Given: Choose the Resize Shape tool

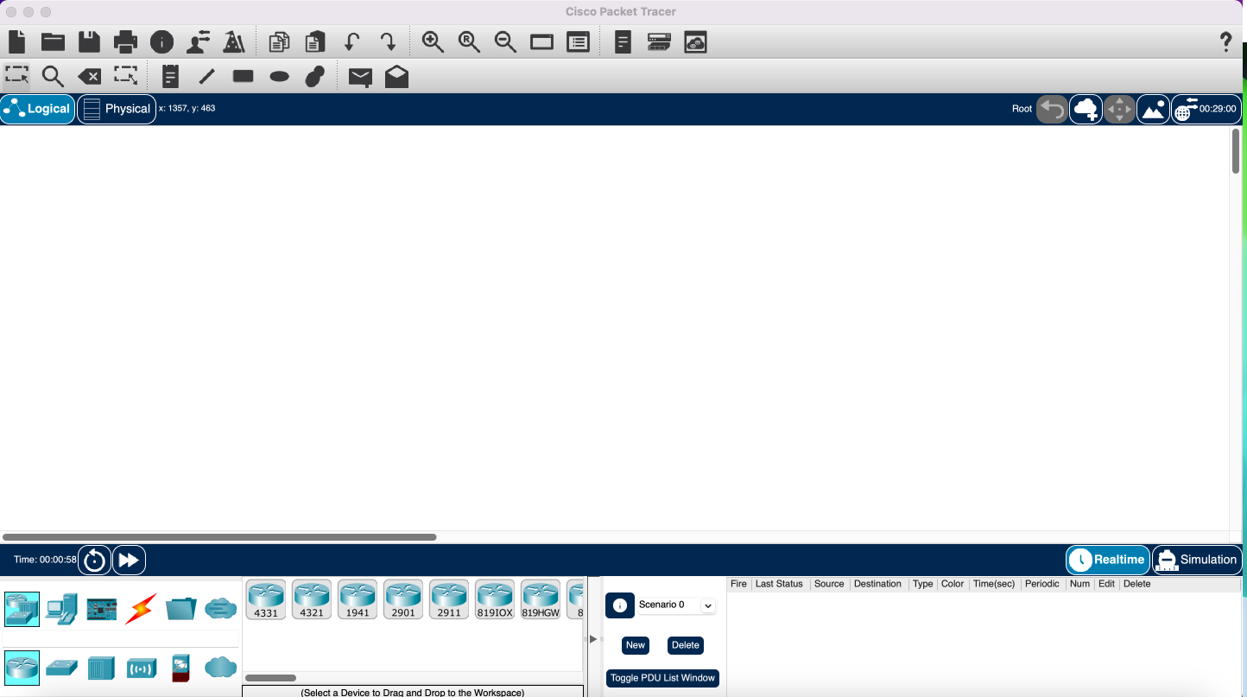Looking at the screenshot, I should 126,76.
